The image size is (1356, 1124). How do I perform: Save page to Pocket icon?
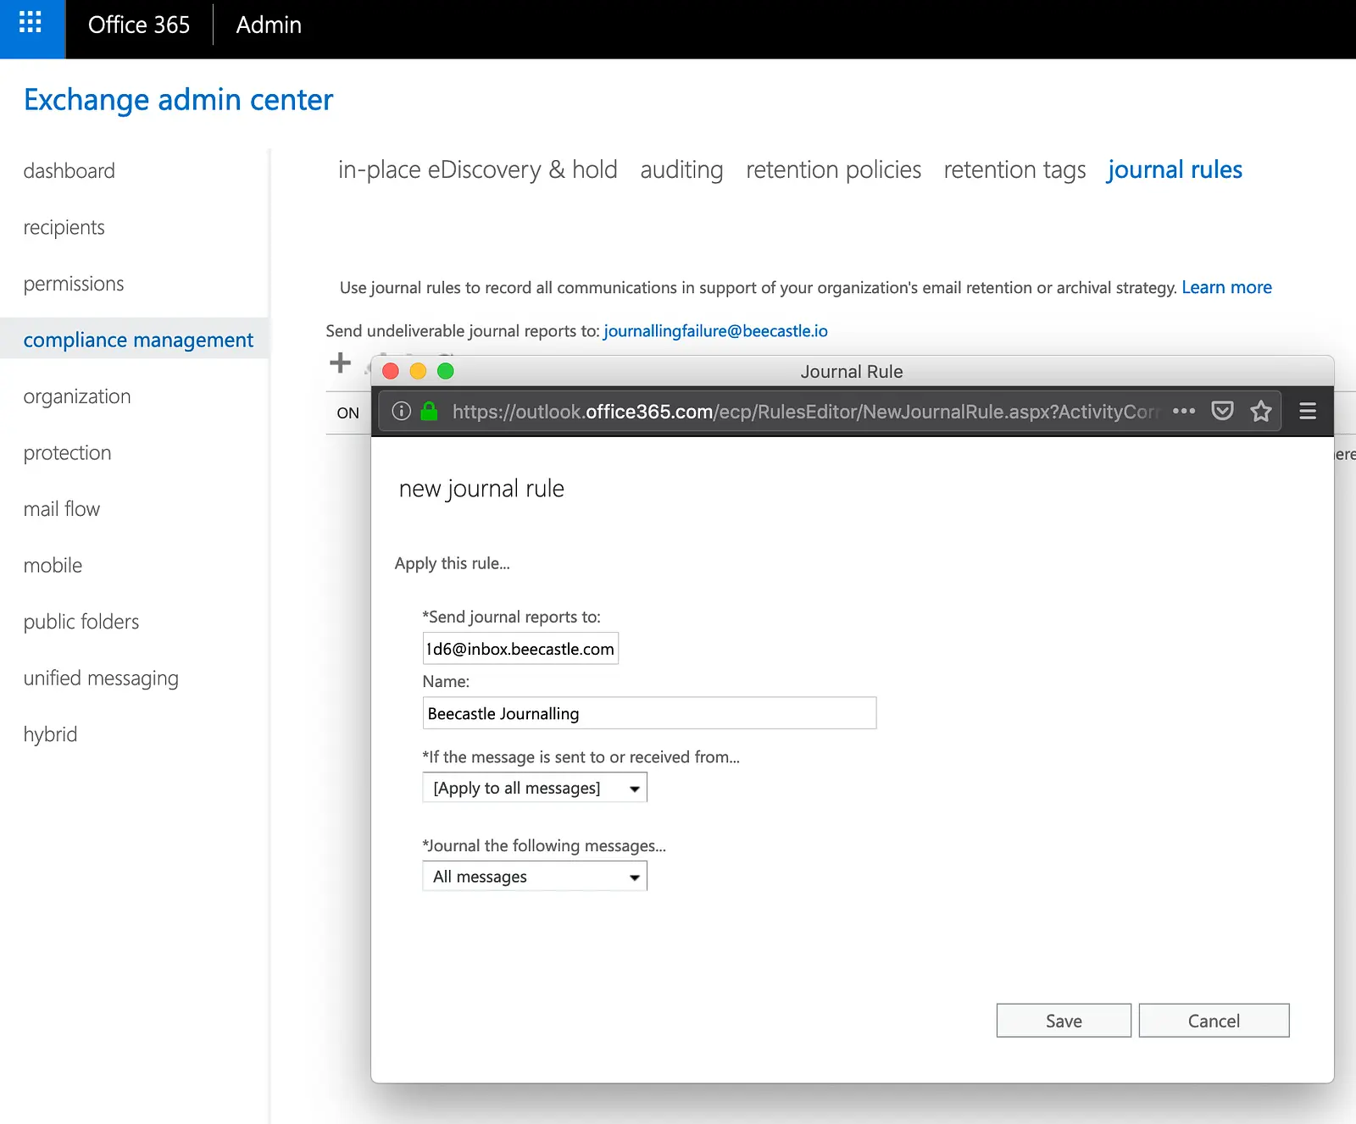pyautogui.click(x=1222, y=412)
